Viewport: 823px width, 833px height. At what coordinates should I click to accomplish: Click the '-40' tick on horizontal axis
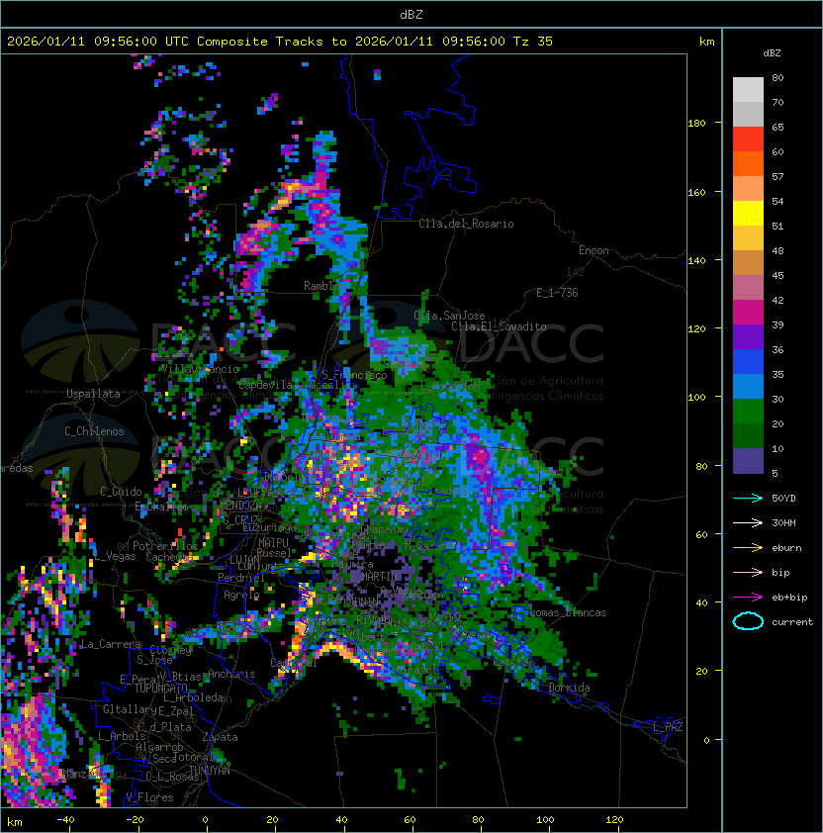tap(65, 820)
